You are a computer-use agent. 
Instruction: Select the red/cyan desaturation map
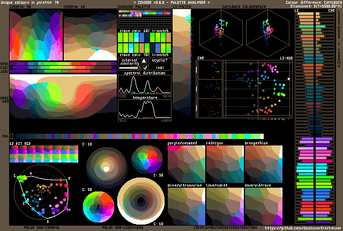[x=225, y=163]
